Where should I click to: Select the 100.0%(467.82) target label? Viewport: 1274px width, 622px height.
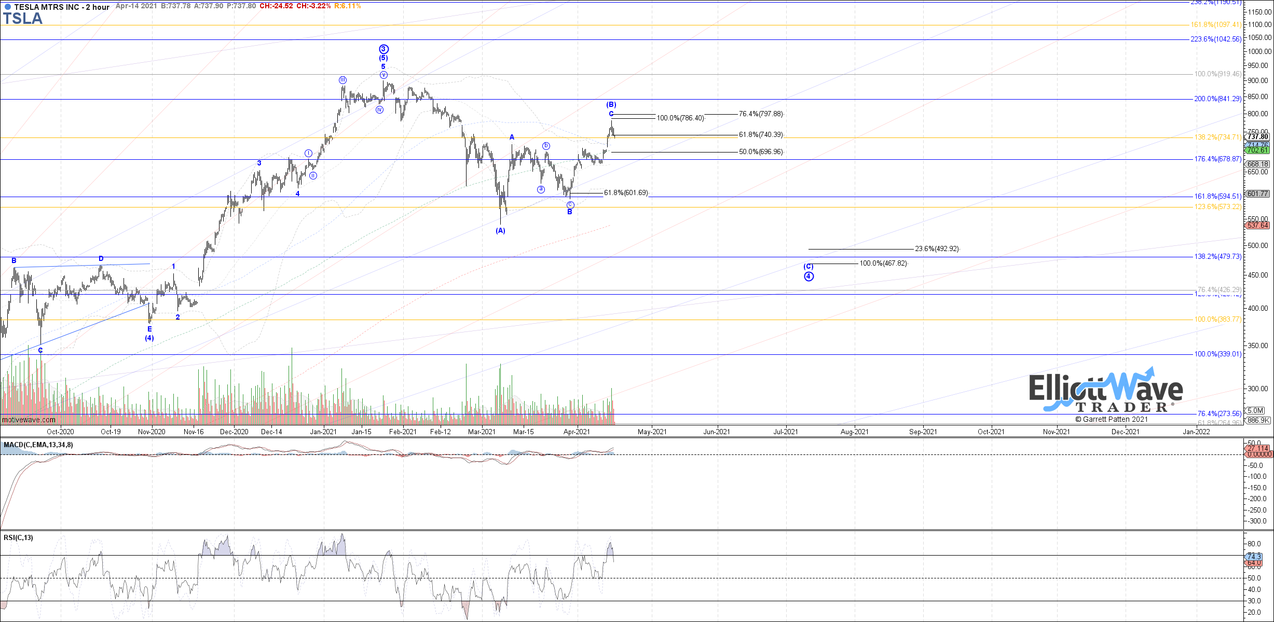click(x=884, y=263)
